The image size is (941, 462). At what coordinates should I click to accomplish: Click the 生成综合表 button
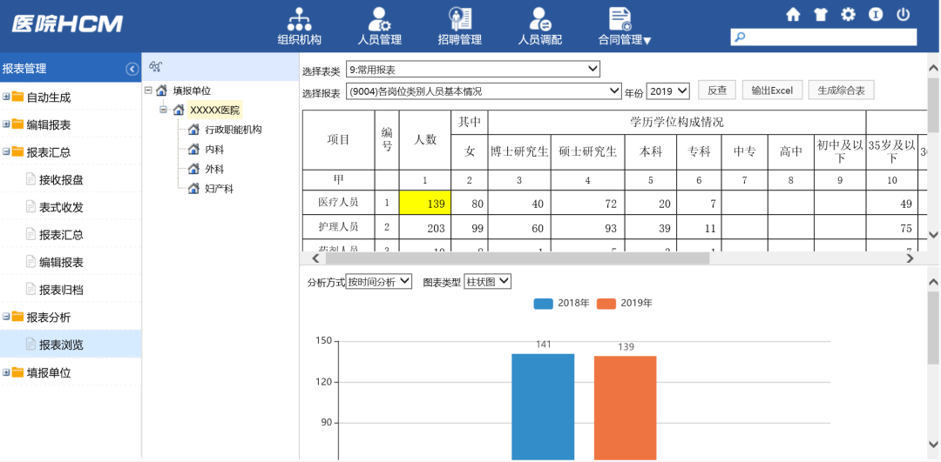(x=841, y=90)
